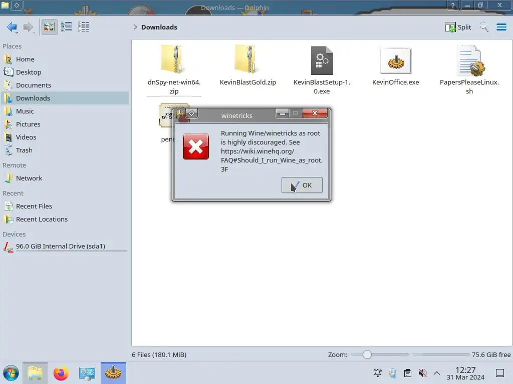This screenshot has width=513, height=384.
Task: Switch to the winetricks taskbar entry
Action: (x=113, y=373)
